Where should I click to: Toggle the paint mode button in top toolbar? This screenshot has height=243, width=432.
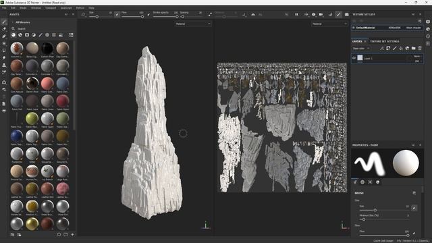338,14
